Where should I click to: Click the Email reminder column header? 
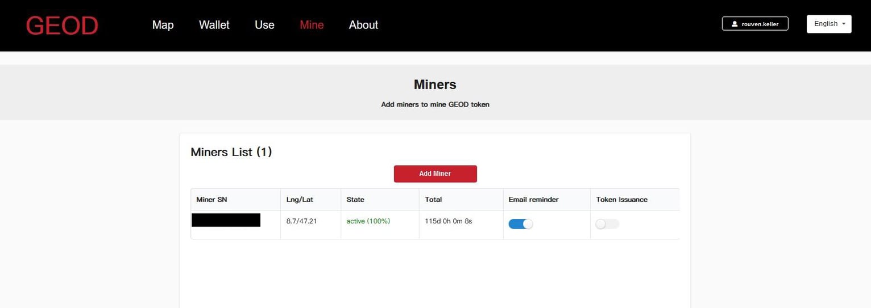(x=533, y=200)
